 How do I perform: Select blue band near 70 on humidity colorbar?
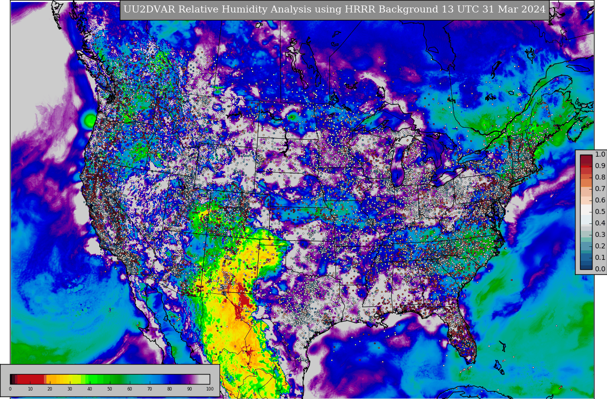[x=150, y=379]
